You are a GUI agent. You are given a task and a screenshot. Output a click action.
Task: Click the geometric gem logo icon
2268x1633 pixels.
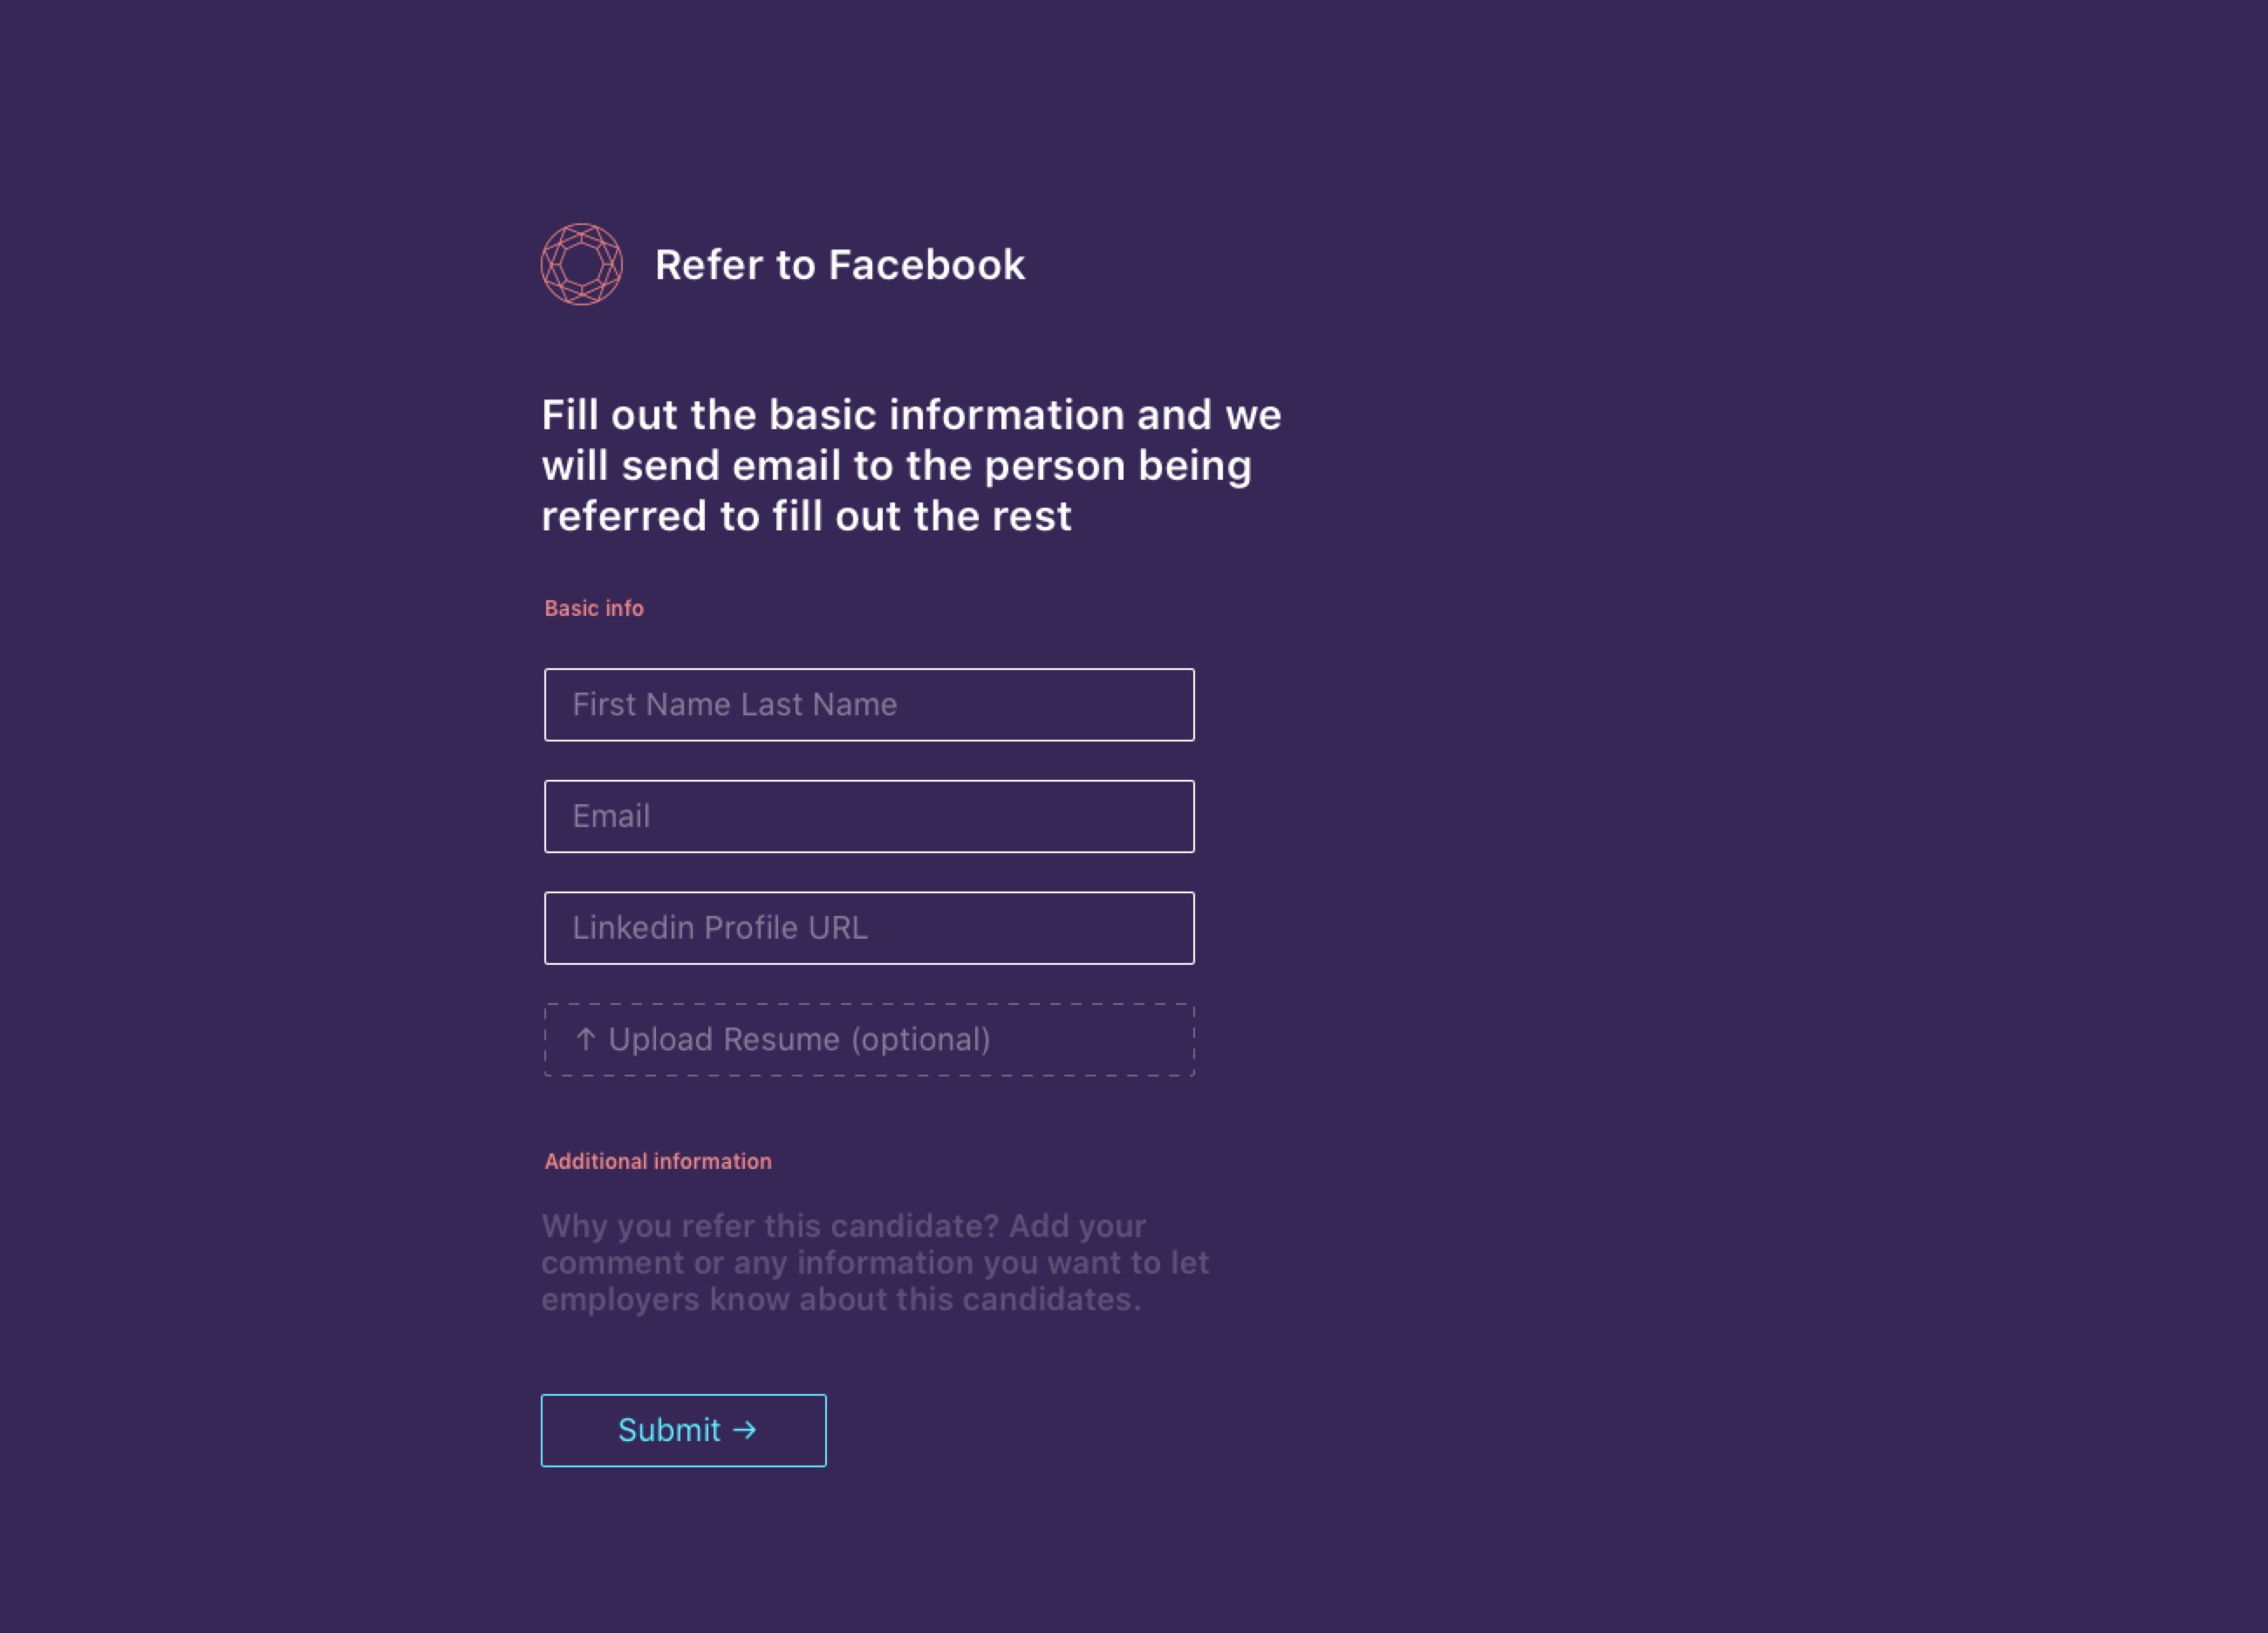[x=581, y=264]
